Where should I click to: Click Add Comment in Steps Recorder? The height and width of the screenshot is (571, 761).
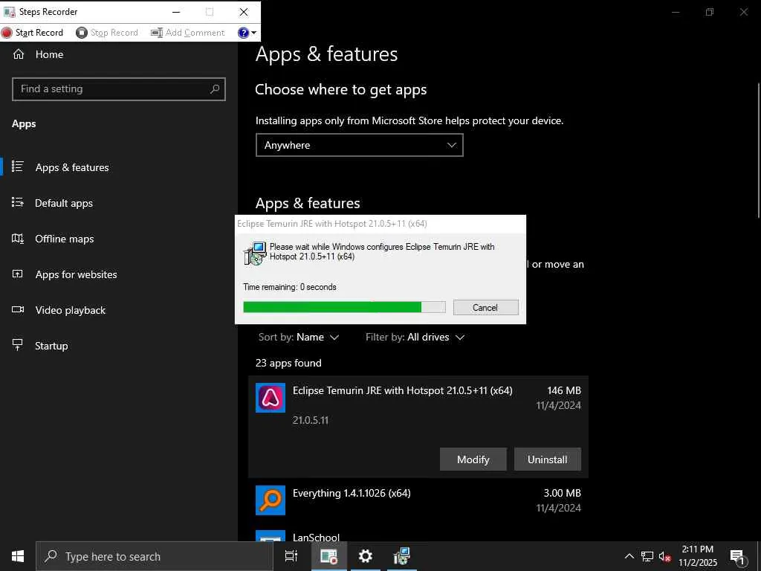[x=188, y=33]
